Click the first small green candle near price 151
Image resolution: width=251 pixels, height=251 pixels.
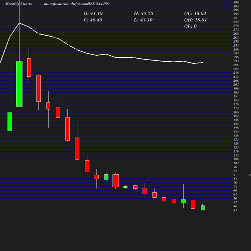(10, 121)
